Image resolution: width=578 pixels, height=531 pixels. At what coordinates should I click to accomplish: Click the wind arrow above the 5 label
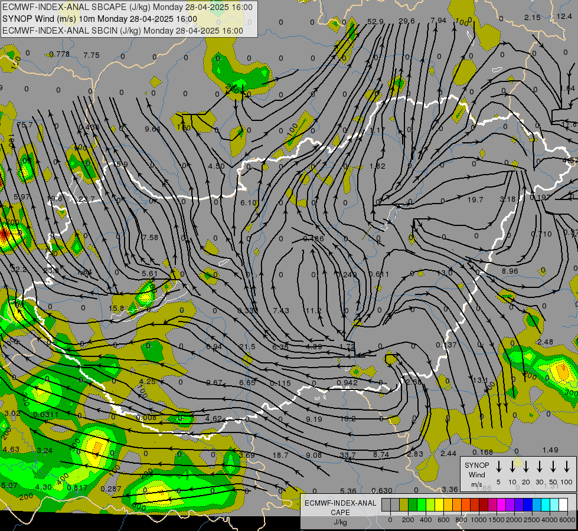[x=499, y=467]
